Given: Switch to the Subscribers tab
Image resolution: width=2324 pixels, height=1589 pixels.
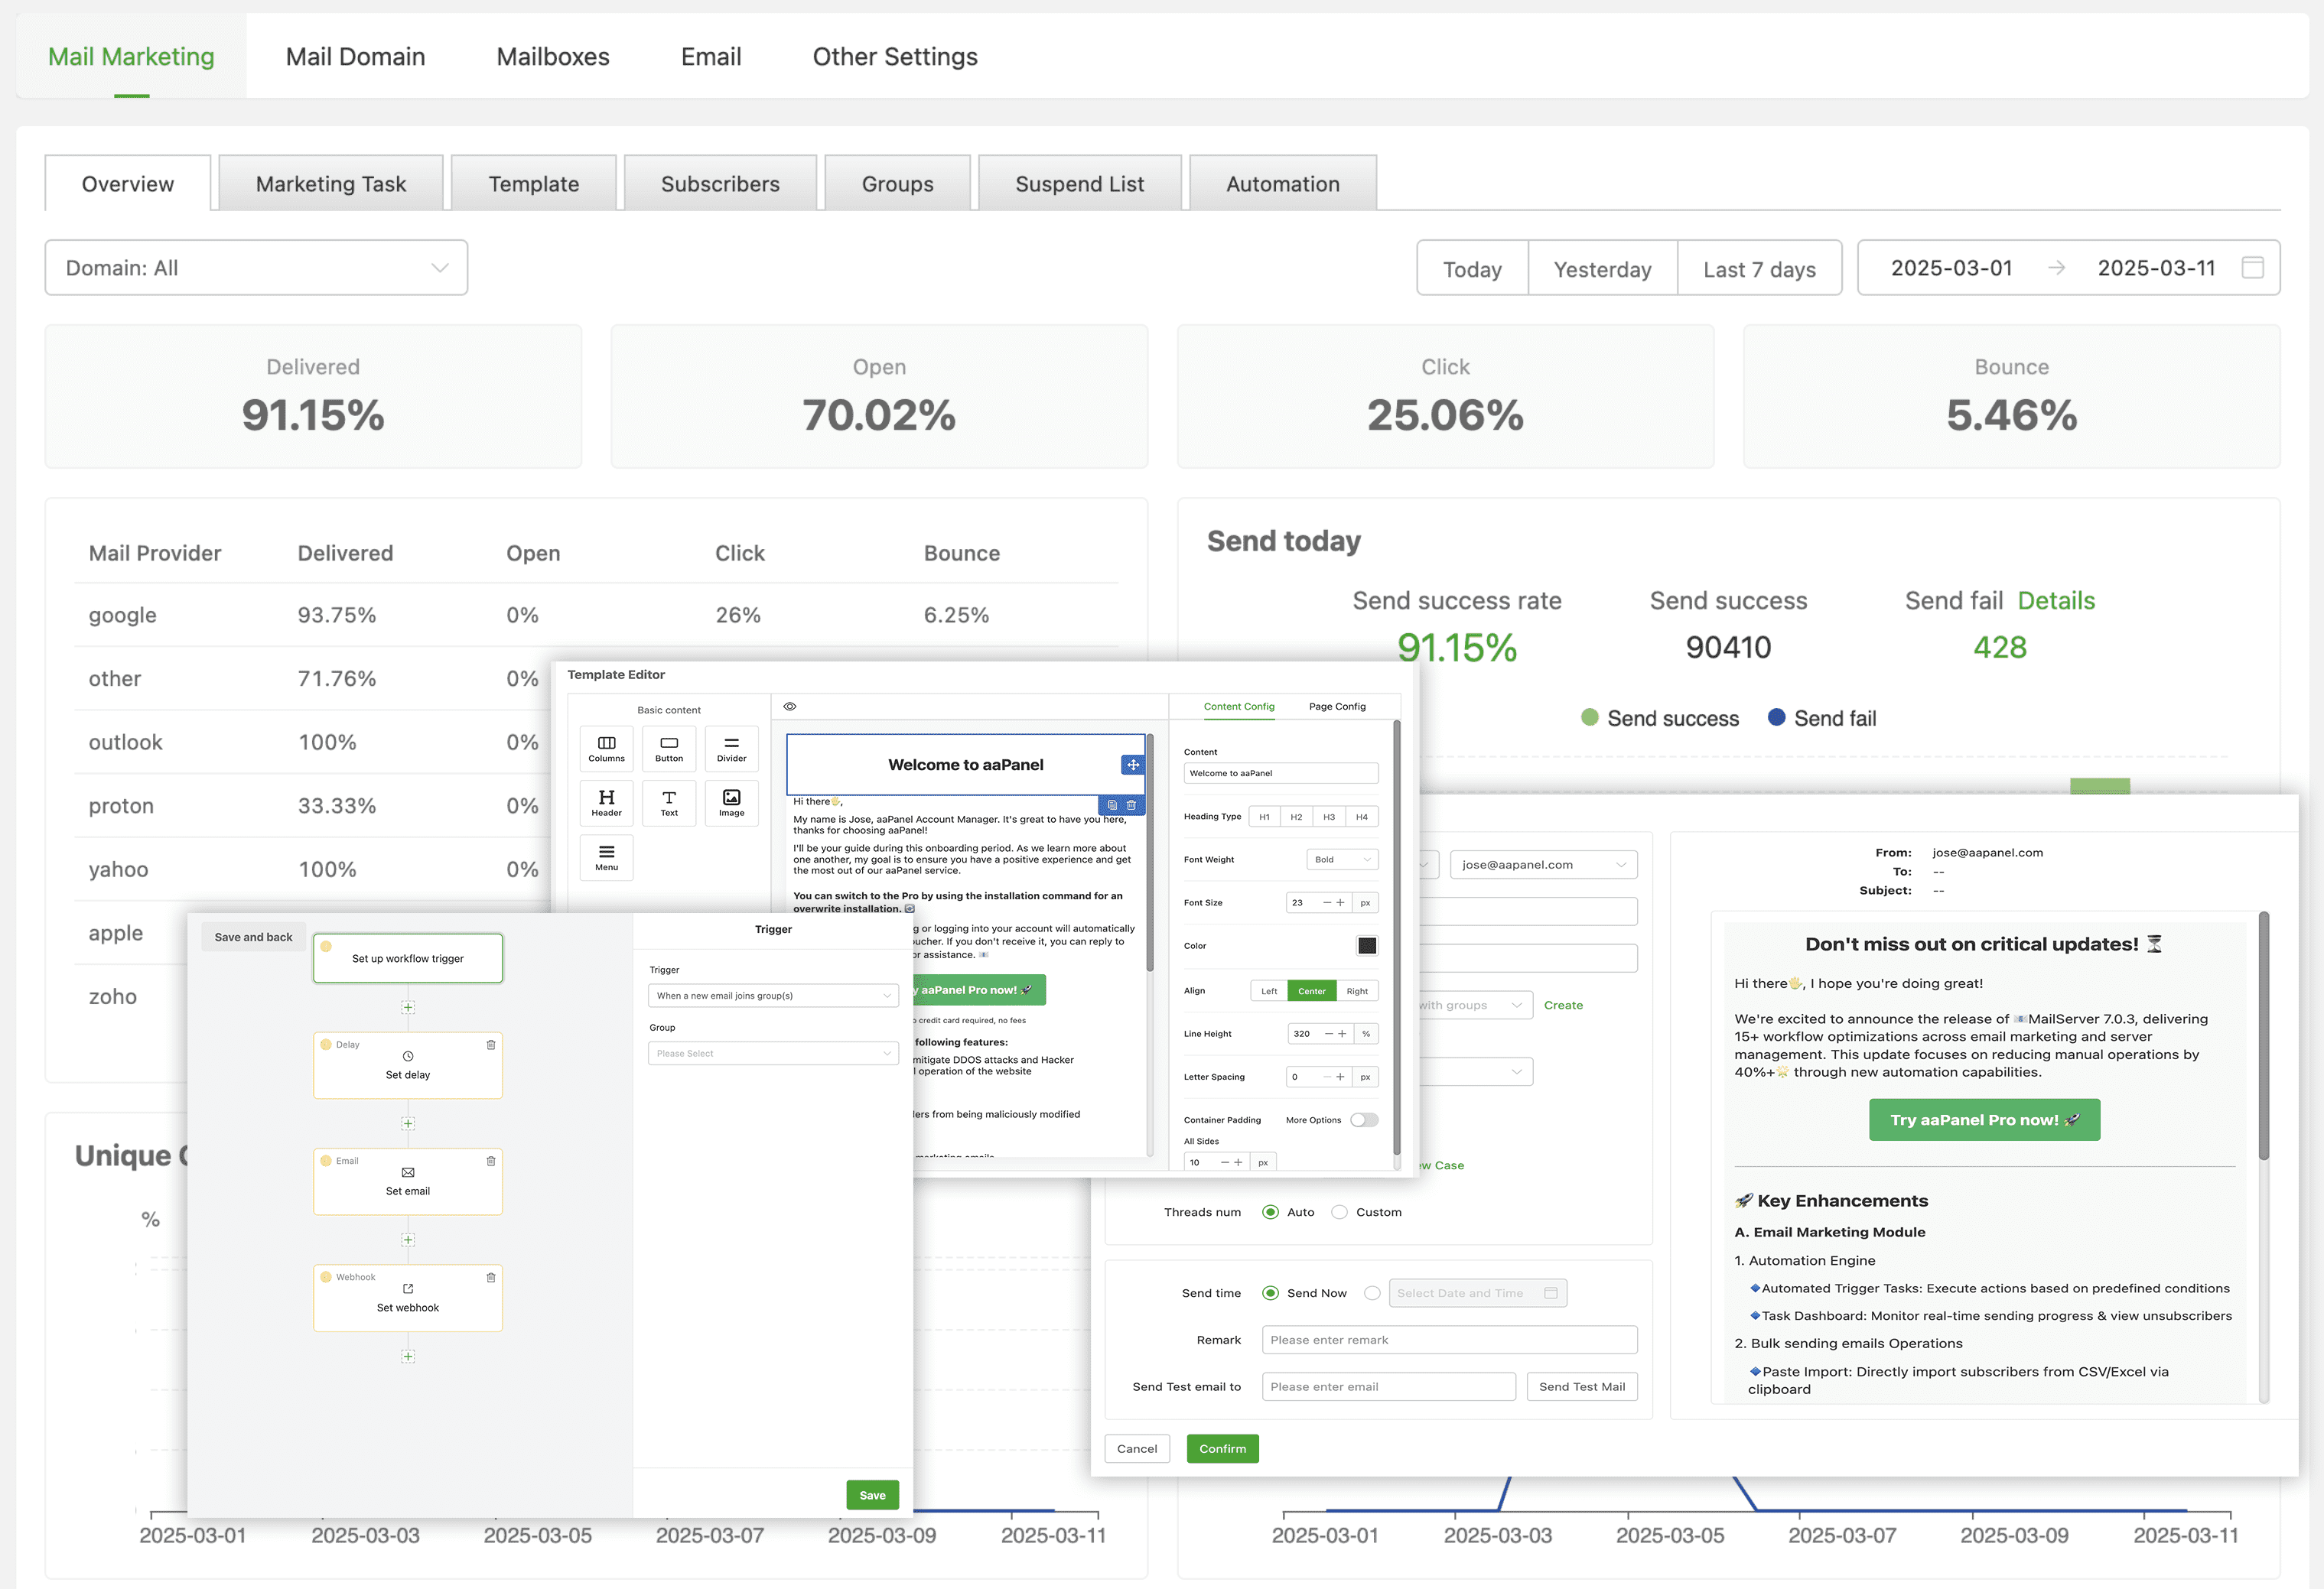Looking at the screenshot, I should [x=720, y=184].
